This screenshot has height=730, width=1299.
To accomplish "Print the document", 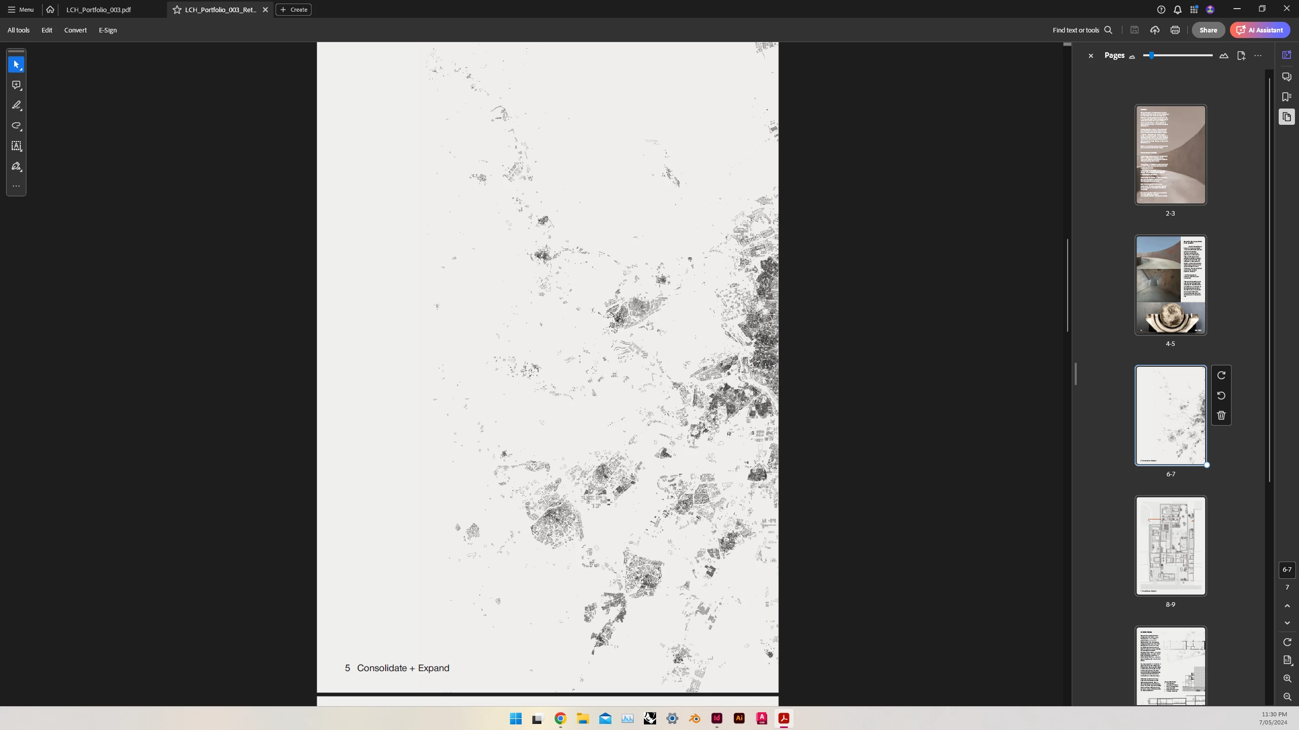I will [1175, 30].
